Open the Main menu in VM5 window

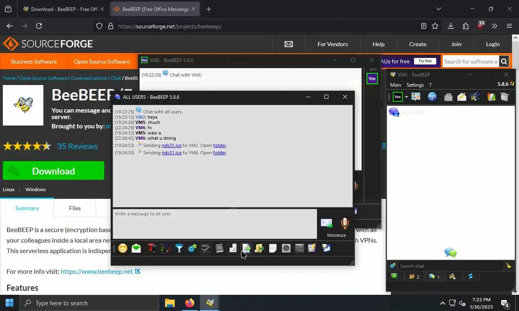point(395,85)
